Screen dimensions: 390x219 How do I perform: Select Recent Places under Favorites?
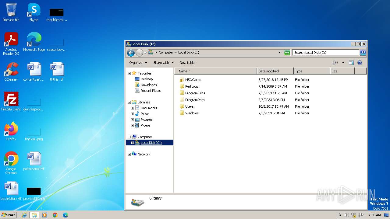click(151, 91)
